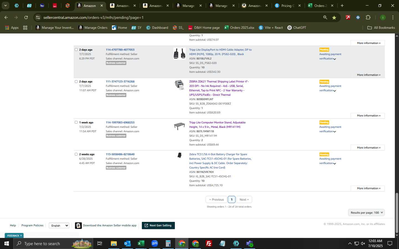Open the red arrow extension icon
Screen dimensions: 399x249
pyautogui.click(x=348, y=17)
